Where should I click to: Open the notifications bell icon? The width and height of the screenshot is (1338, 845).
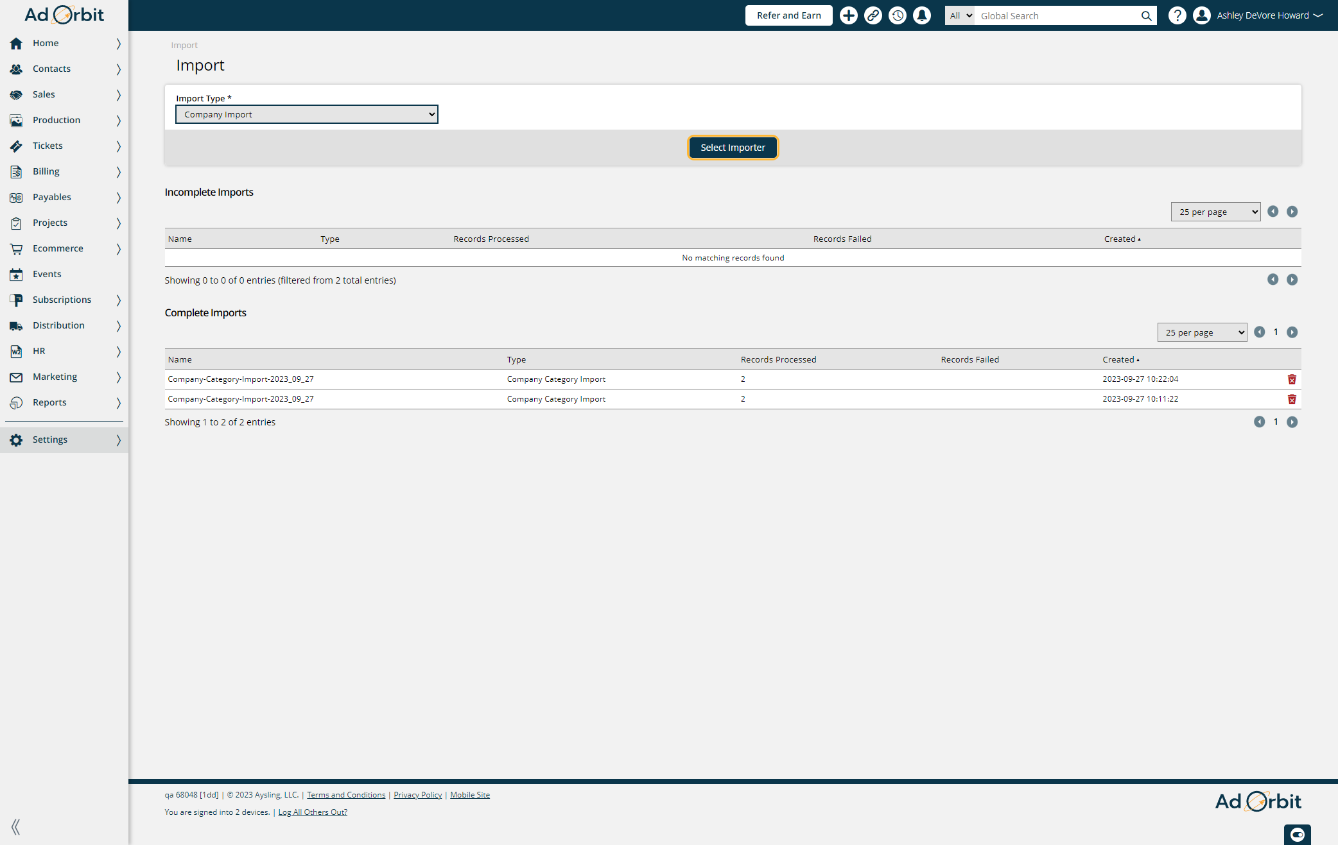point(921,15)
